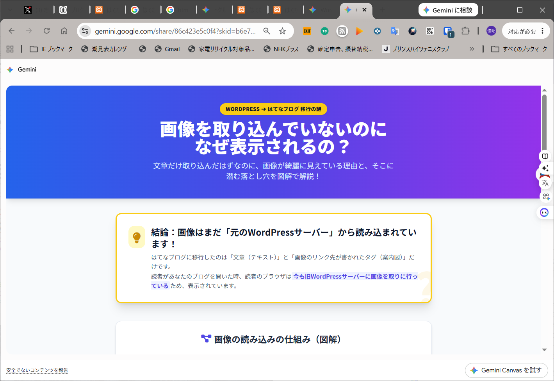This screenshot has height=381, width=554.
Task: Open the 確定申告、振替納税 bookmark
Action: 340,49
